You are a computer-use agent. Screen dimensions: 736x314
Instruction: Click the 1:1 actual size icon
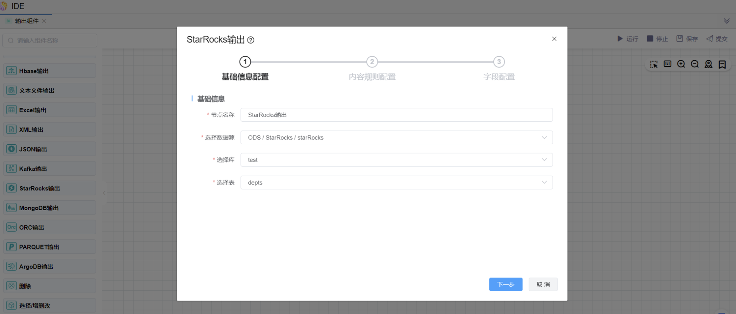667,64
